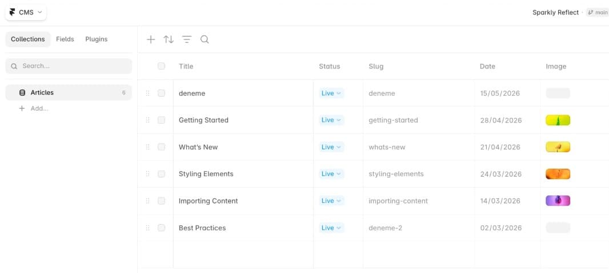
Task: Check the deneme row checkbox
Action: point(161,93)
